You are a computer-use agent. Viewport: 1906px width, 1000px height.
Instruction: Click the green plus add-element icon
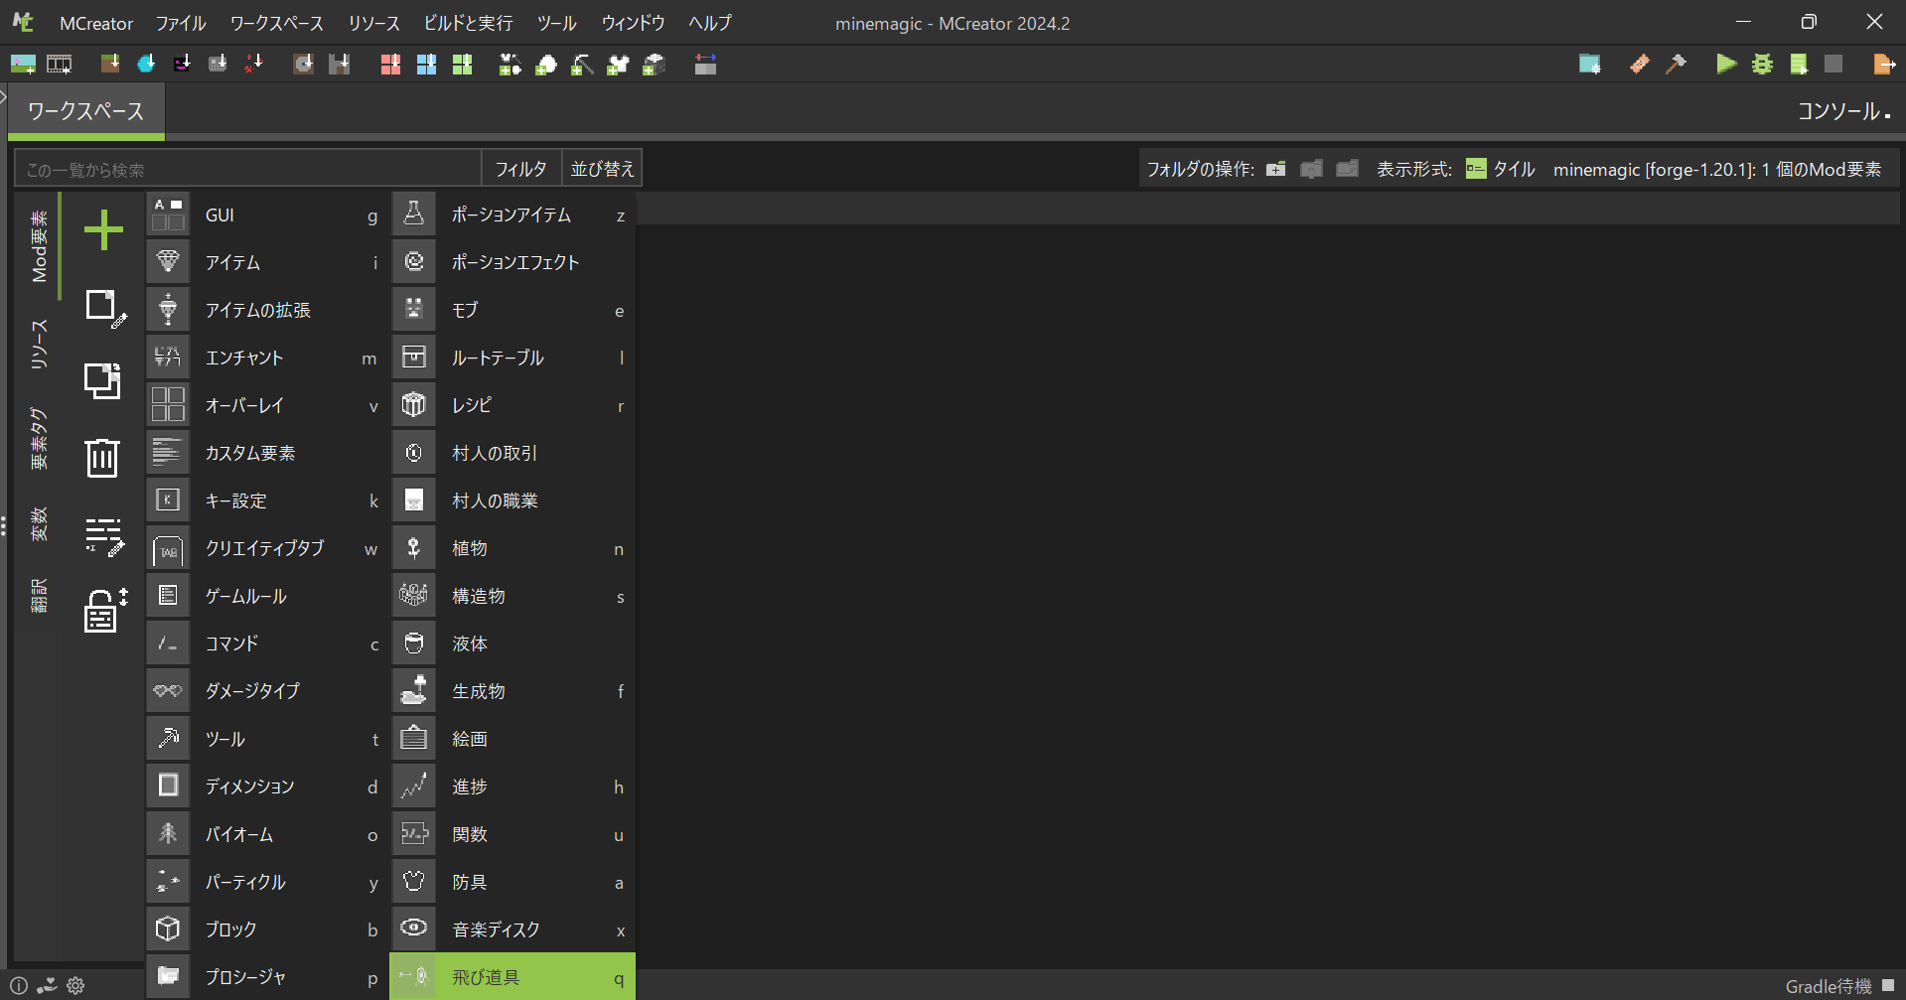click(x=103, y=230)
